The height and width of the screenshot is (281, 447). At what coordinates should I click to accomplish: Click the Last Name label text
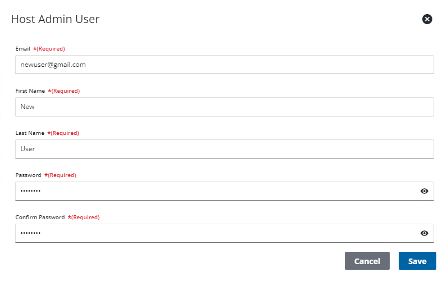tap(30, 133)
